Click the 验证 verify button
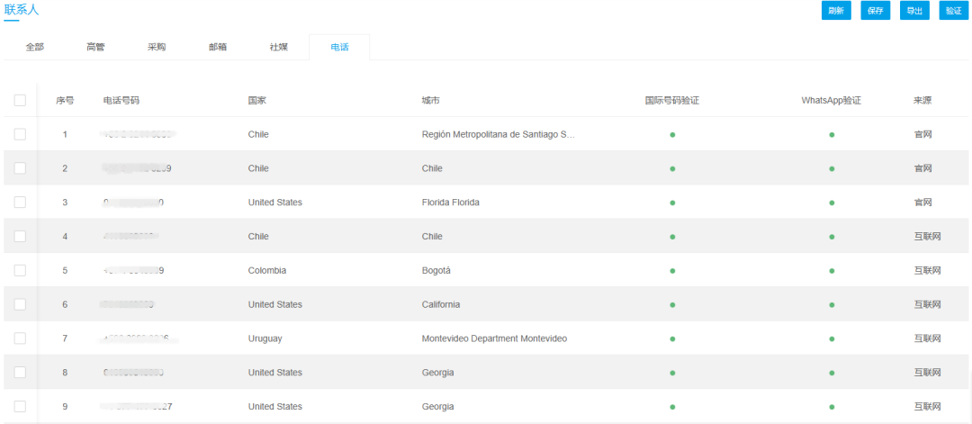 pos(954,11)
